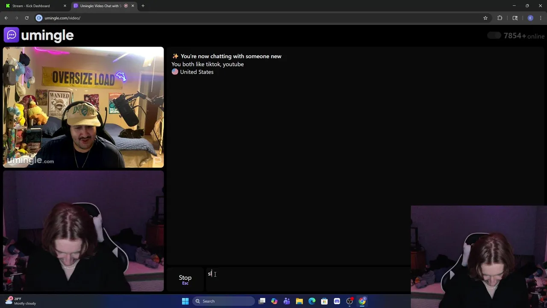Click the stranger's video feed
The image size is (547, 308).
click(x=83, y=107)
